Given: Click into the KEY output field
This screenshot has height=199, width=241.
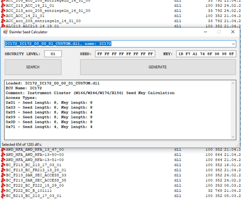Looking at the screenshot, I should [206, 54].
